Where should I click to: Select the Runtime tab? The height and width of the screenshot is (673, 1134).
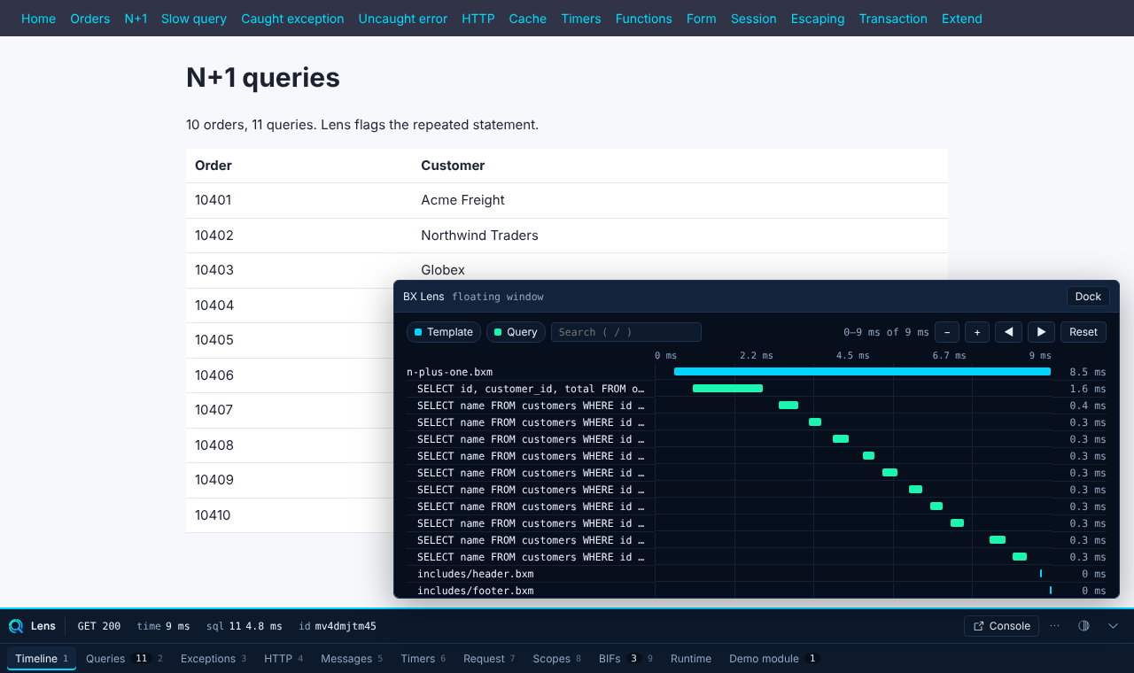tap(691, 659)
